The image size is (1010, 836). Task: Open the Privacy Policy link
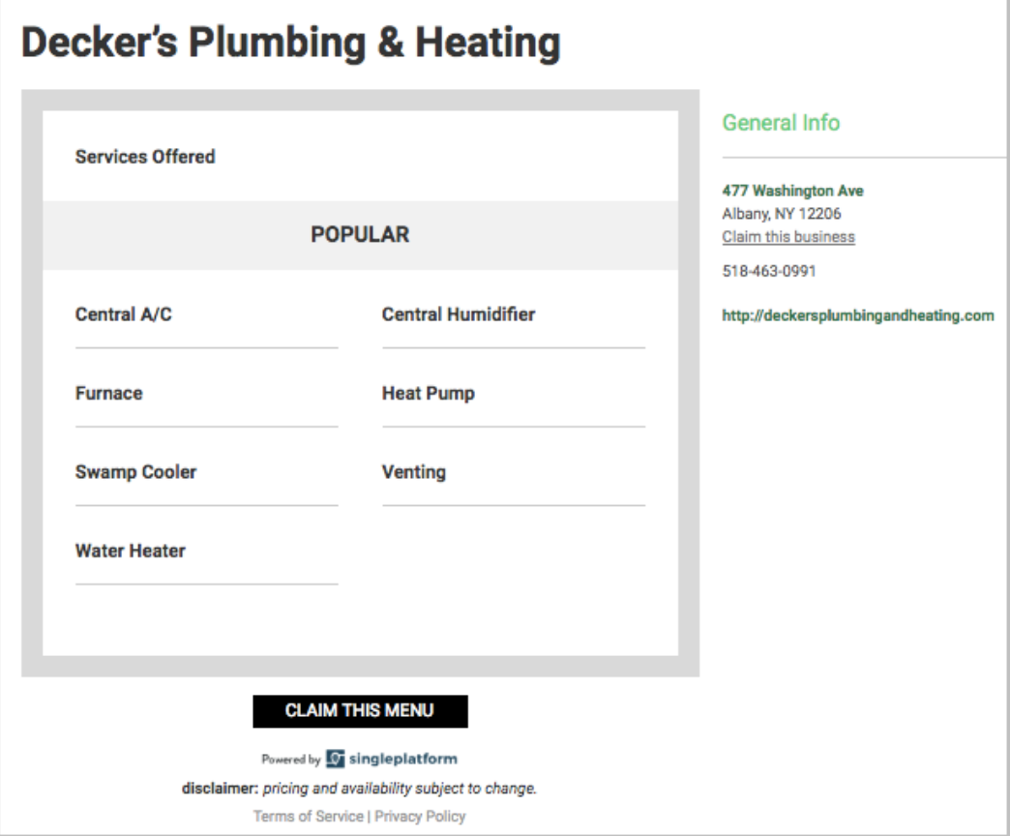(x=420, y=816)
